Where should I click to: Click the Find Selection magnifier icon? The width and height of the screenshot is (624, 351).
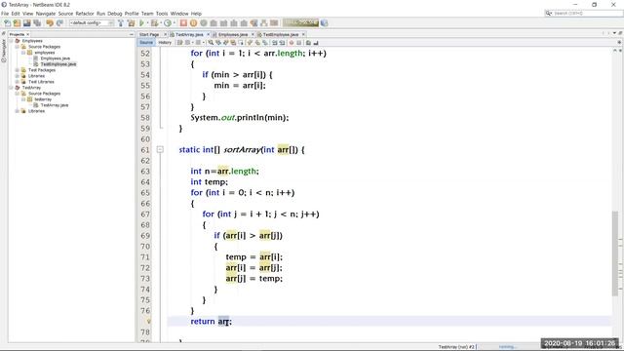click(212, 43)
